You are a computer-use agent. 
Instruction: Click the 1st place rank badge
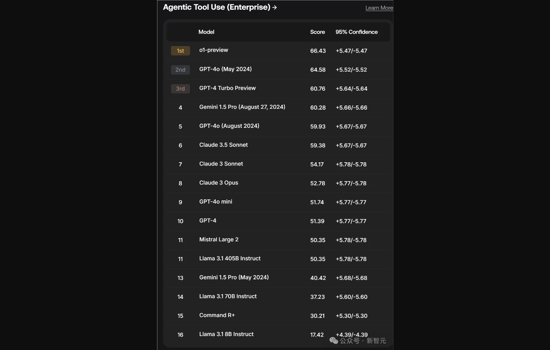click(x=180, y=51)
